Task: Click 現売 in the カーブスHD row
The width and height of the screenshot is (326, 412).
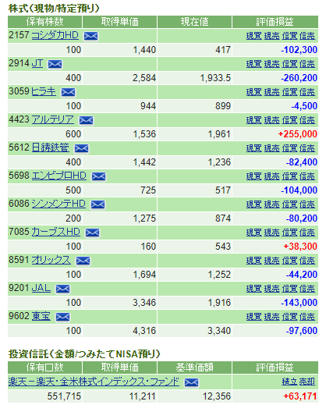Action: click(x=272, y=233)
